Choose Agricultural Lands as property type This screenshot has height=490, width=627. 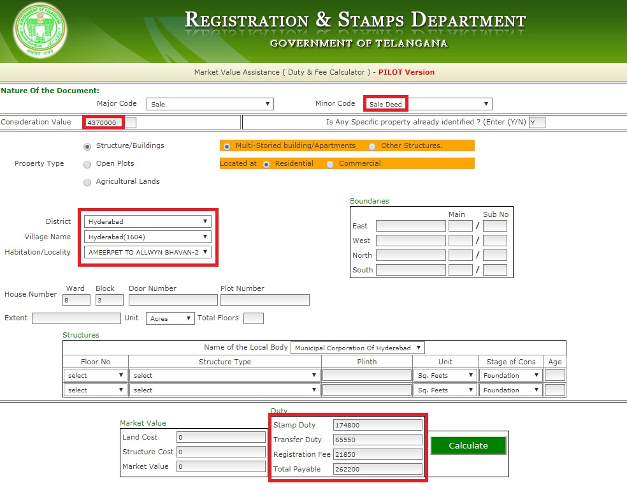(87, 182)
